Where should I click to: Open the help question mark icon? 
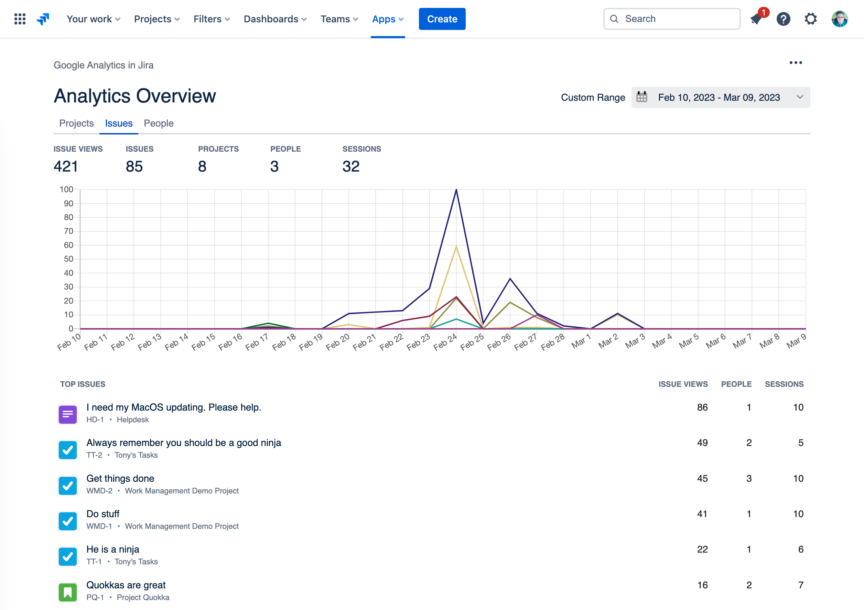783,19
